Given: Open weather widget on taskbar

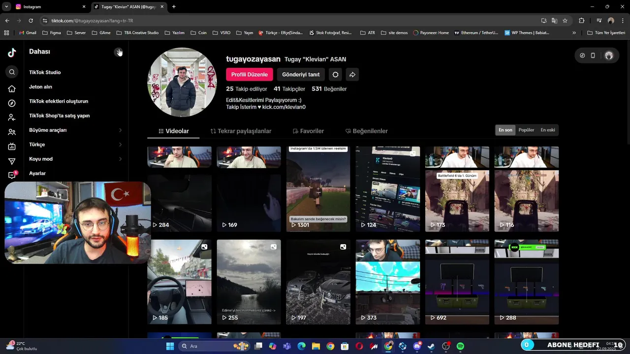Looking at the screenshot, I should point(22,346).
